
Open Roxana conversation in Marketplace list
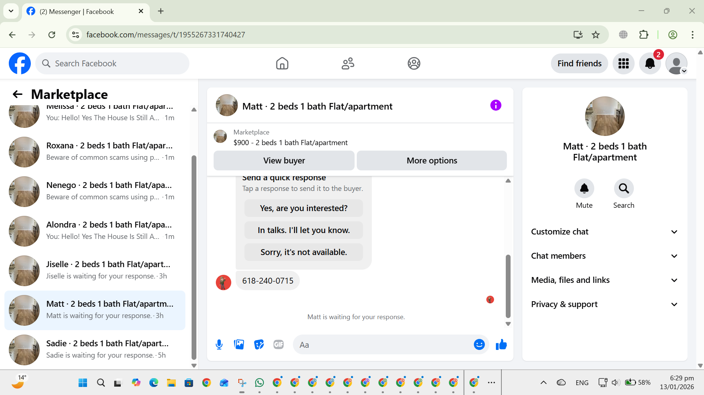(95, 152)
